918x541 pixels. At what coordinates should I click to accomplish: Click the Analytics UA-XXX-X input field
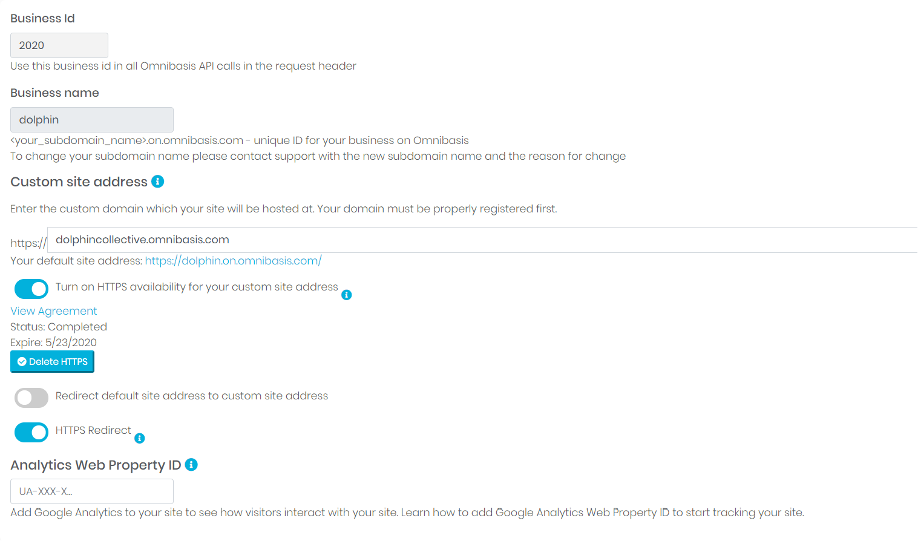tap(92, 491)
